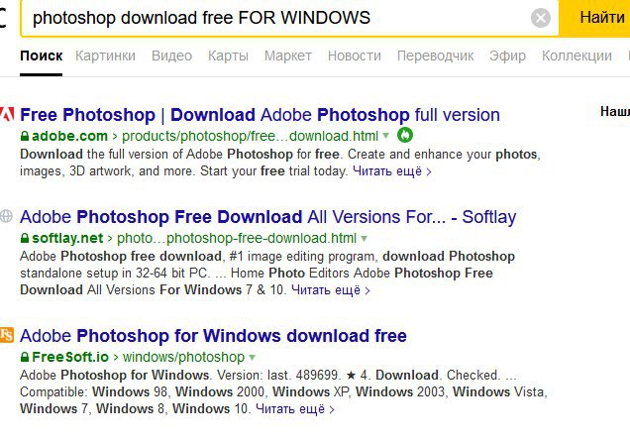Click the globe favicon beside the Softlay result
Screen dimensions: 630x443
6,216
